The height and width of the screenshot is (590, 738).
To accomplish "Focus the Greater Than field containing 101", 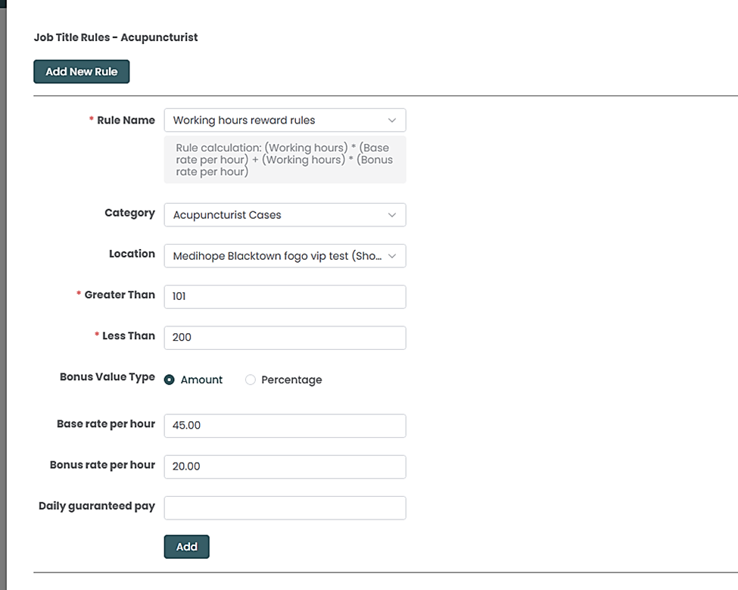I will point(284,297).
